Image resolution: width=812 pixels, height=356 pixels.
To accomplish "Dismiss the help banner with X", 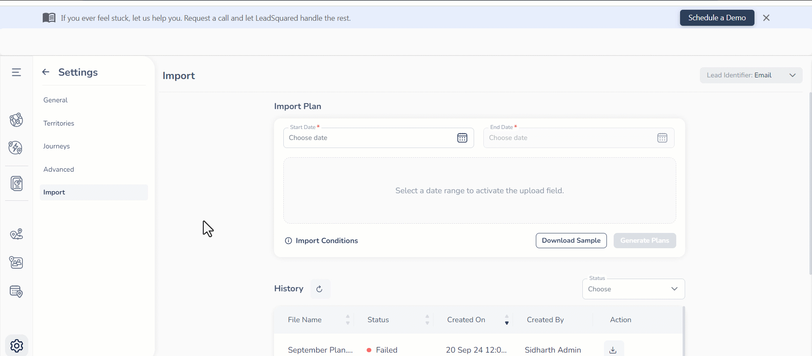I will tap(766, 18).
